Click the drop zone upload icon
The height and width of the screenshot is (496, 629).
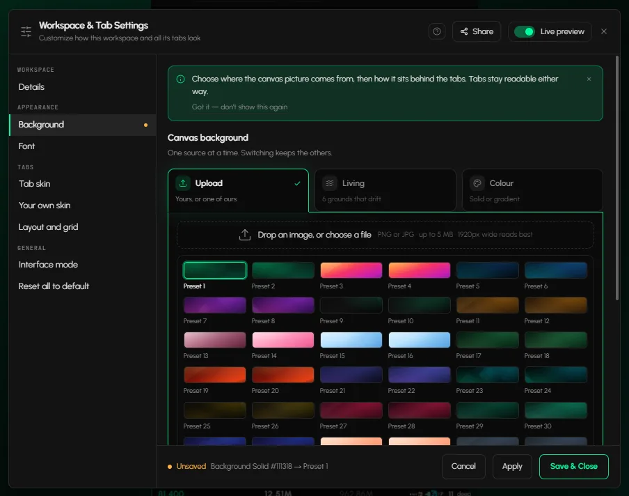(245, 235)
